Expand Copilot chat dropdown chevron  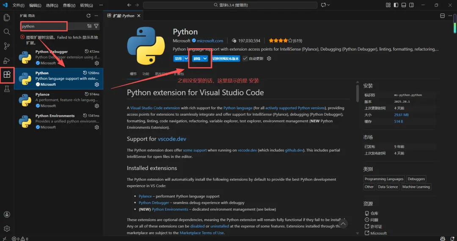click(328, 5)
